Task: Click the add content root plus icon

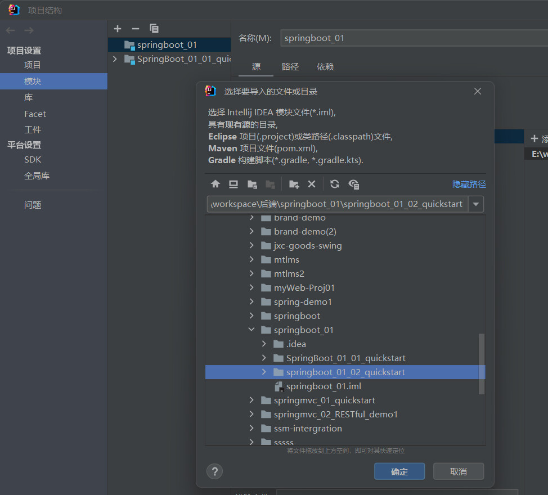Action: tap(534, 139)
